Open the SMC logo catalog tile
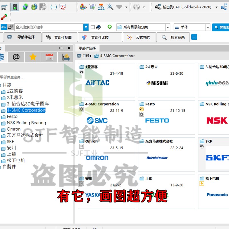 pyautogui.click(x=106, y=117)
